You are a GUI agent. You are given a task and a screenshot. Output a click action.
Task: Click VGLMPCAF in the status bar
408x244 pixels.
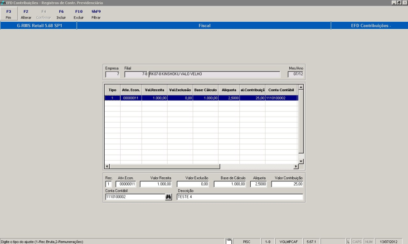tap(289, 242)
